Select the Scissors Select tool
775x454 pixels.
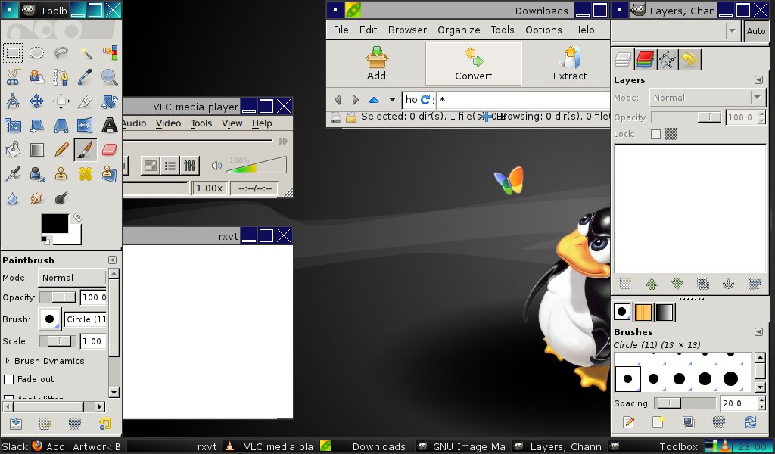point(13,76)
